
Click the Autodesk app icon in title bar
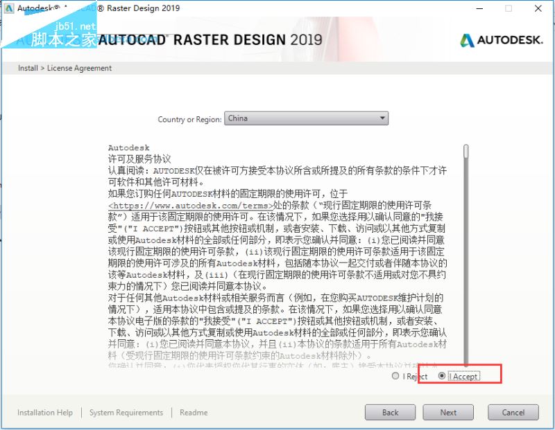pos(9,8)
